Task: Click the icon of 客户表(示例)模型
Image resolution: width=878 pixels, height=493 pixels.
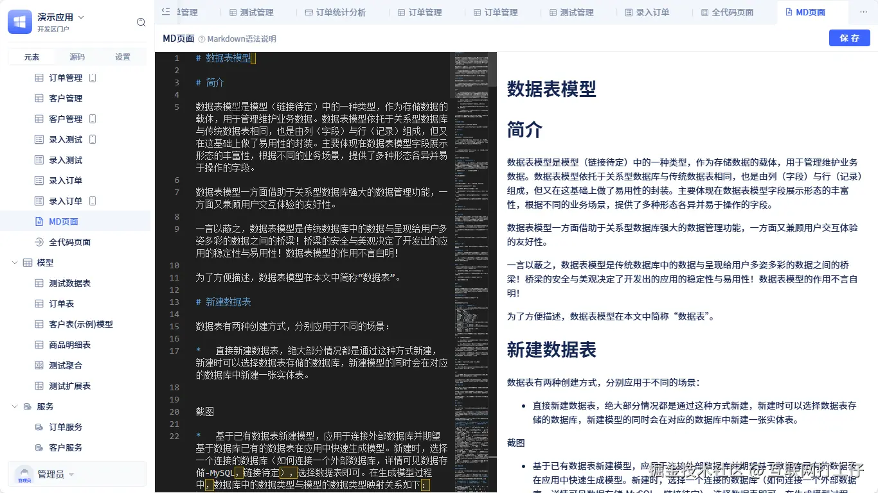Action: pyautogui.click(x=38, y=324)
